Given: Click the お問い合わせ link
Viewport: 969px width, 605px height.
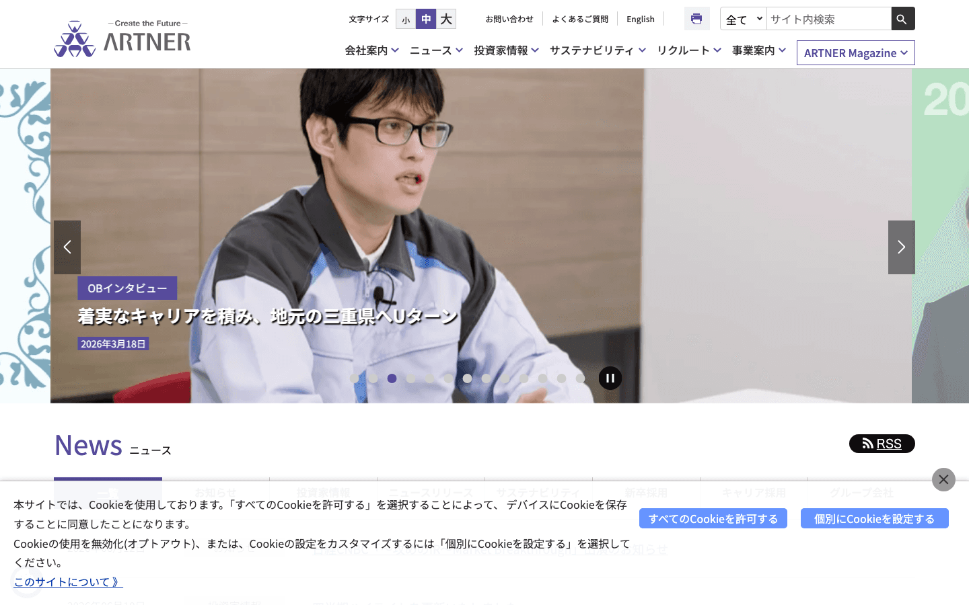Looking at the screenshot, I should tap(509, 19).
